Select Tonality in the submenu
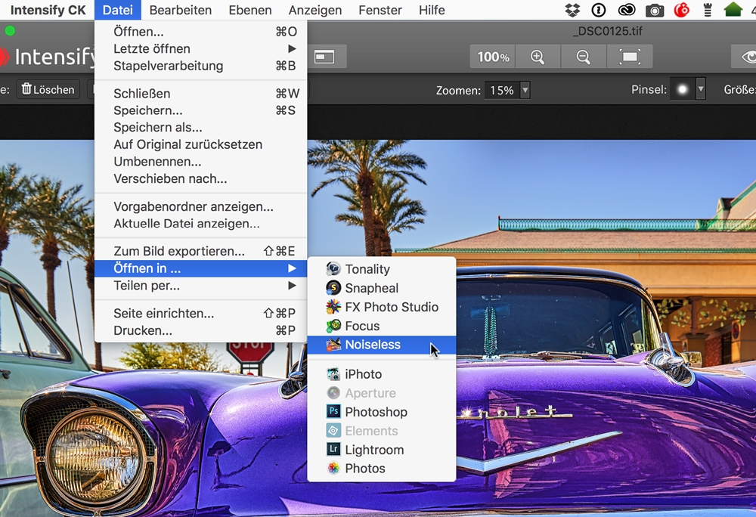This screenshot has width=756, height=517. [381, 269]
